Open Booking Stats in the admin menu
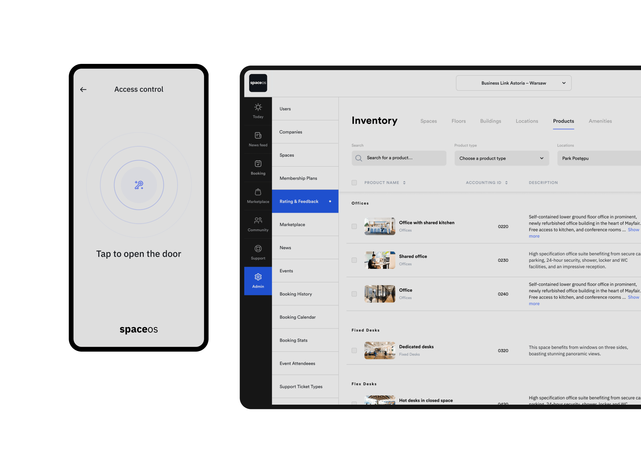The height and width of the screenshot is (475, 641). tap(305, 340)
